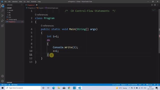Open the Edit menu
This screenshot has height=90, width=160.
9,2
